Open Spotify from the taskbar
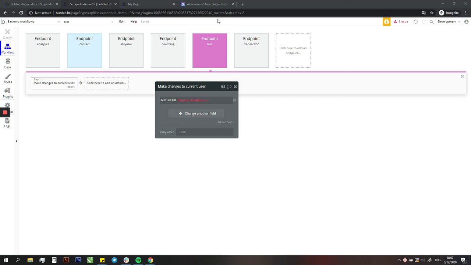 coord(138,260)
